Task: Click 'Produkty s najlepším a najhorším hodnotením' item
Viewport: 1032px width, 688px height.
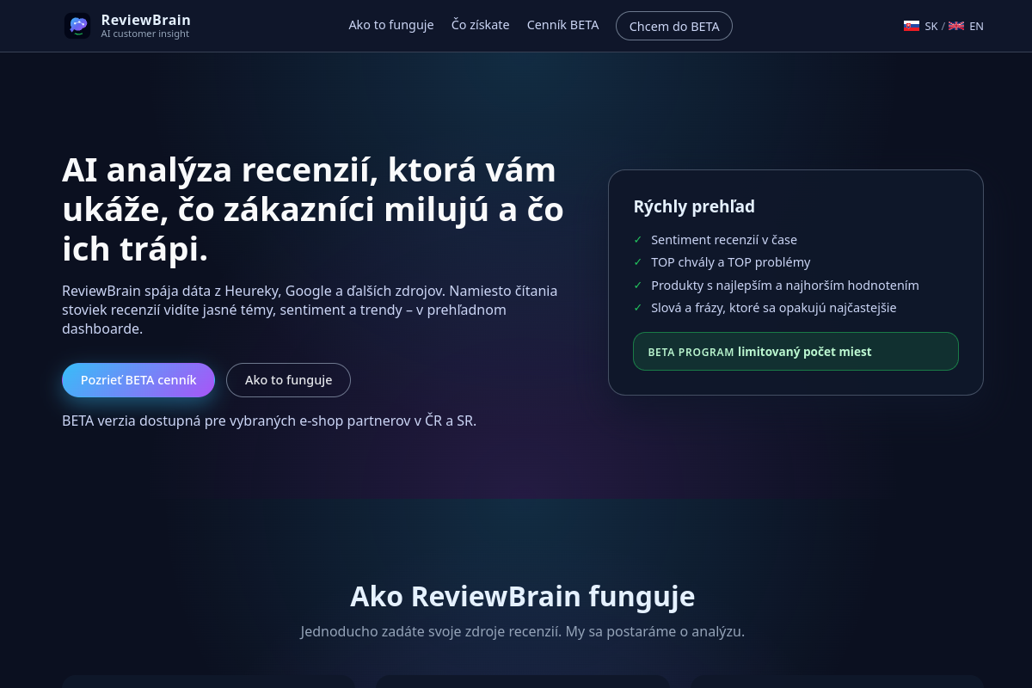Action: 785,286
